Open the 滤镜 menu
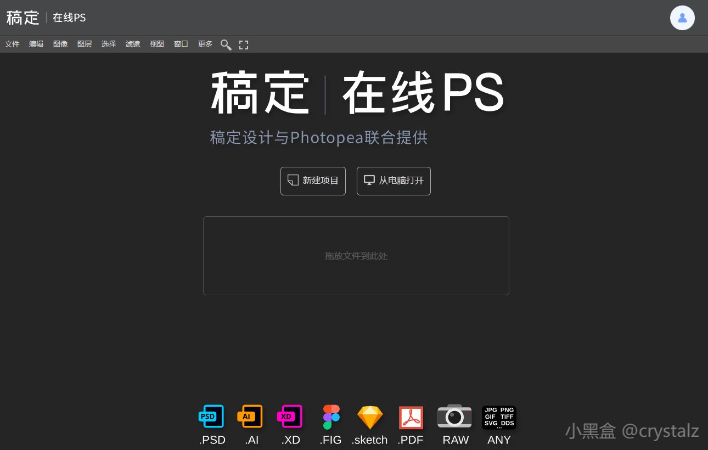The height and width of the screenshot is (450, 708). (x=133, y=44)
